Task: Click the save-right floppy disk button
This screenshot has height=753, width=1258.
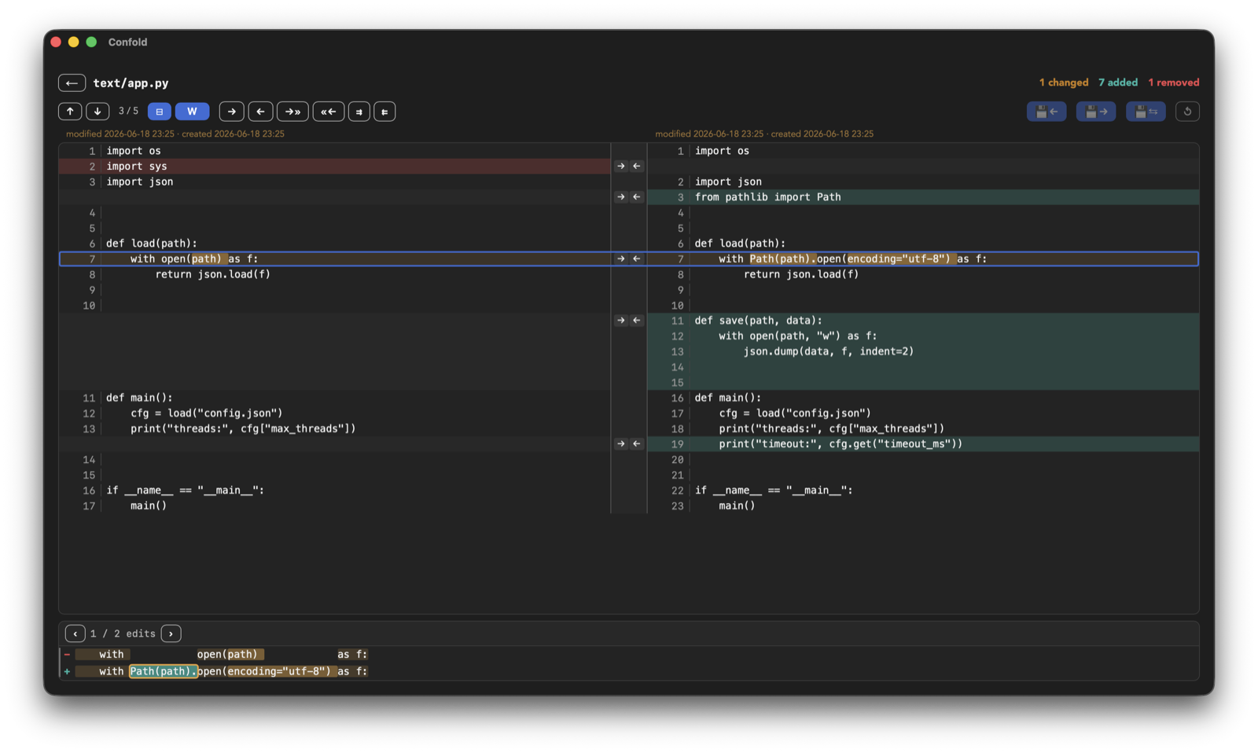Action: (x=1096, y=112)
